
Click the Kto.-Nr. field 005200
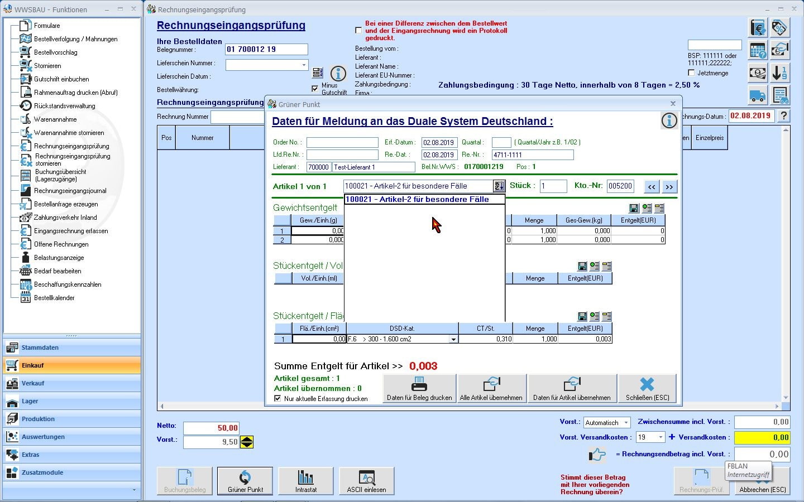pos(620,186)
